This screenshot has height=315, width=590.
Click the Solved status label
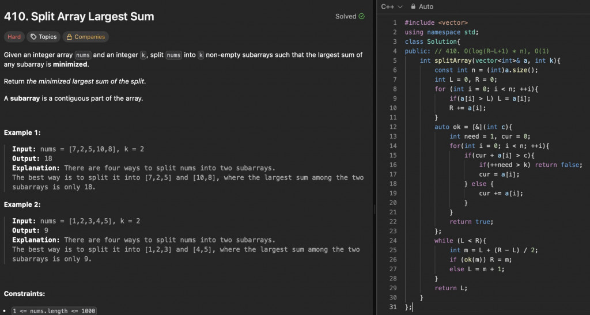(x=346, y=16)
